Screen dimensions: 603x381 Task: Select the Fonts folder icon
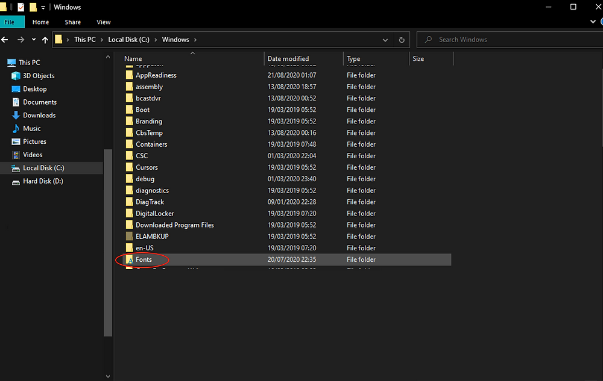[x=130, y=260]
